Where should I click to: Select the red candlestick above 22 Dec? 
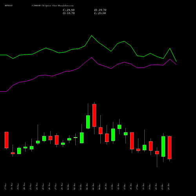[x=157, y=152]
